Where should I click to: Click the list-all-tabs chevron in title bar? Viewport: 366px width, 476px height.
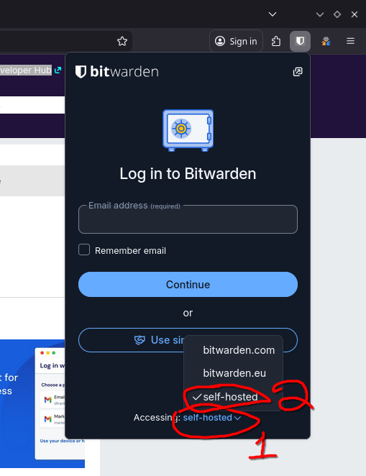coord(273,14)
